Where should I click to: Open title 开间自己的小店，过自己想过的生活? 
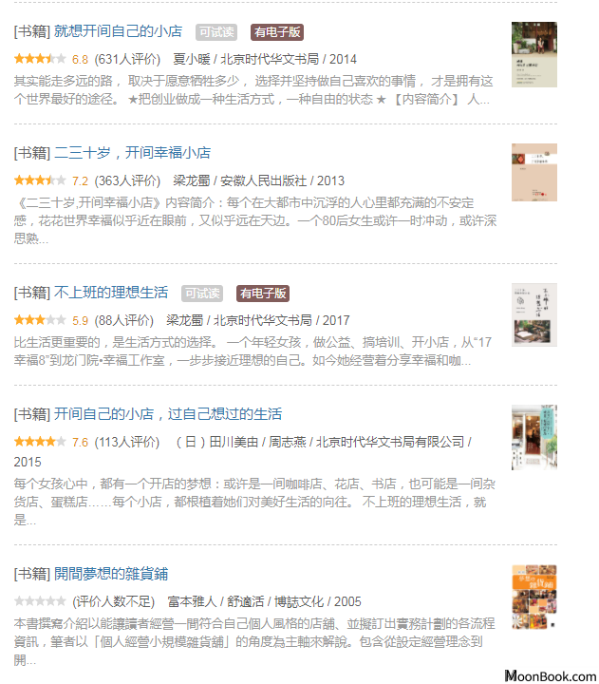[x=168, y=413]
